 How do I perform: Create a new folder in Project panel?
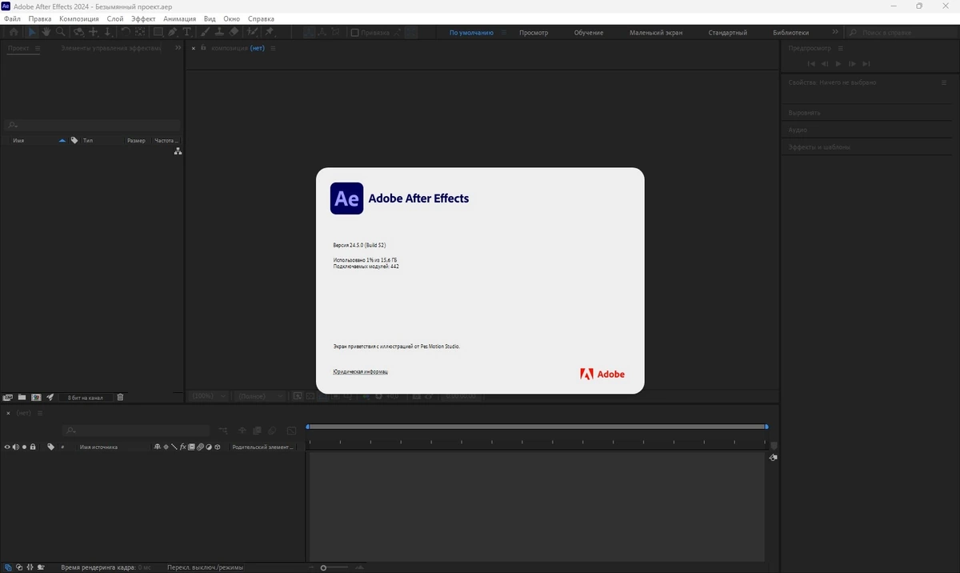(x=22, y=397)
